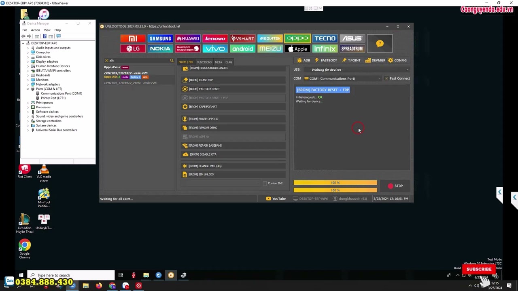Pick the Huawei brand tile
The height and width of the screenshot is (291, 518).
pos(188,38)
